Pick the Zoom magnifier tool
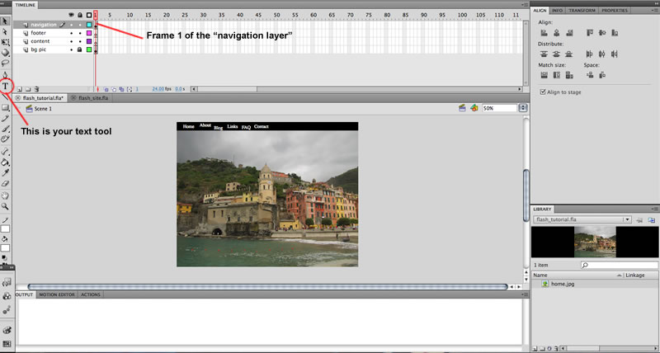The width and height of the screenshot is (660, 353). point(6,206)
